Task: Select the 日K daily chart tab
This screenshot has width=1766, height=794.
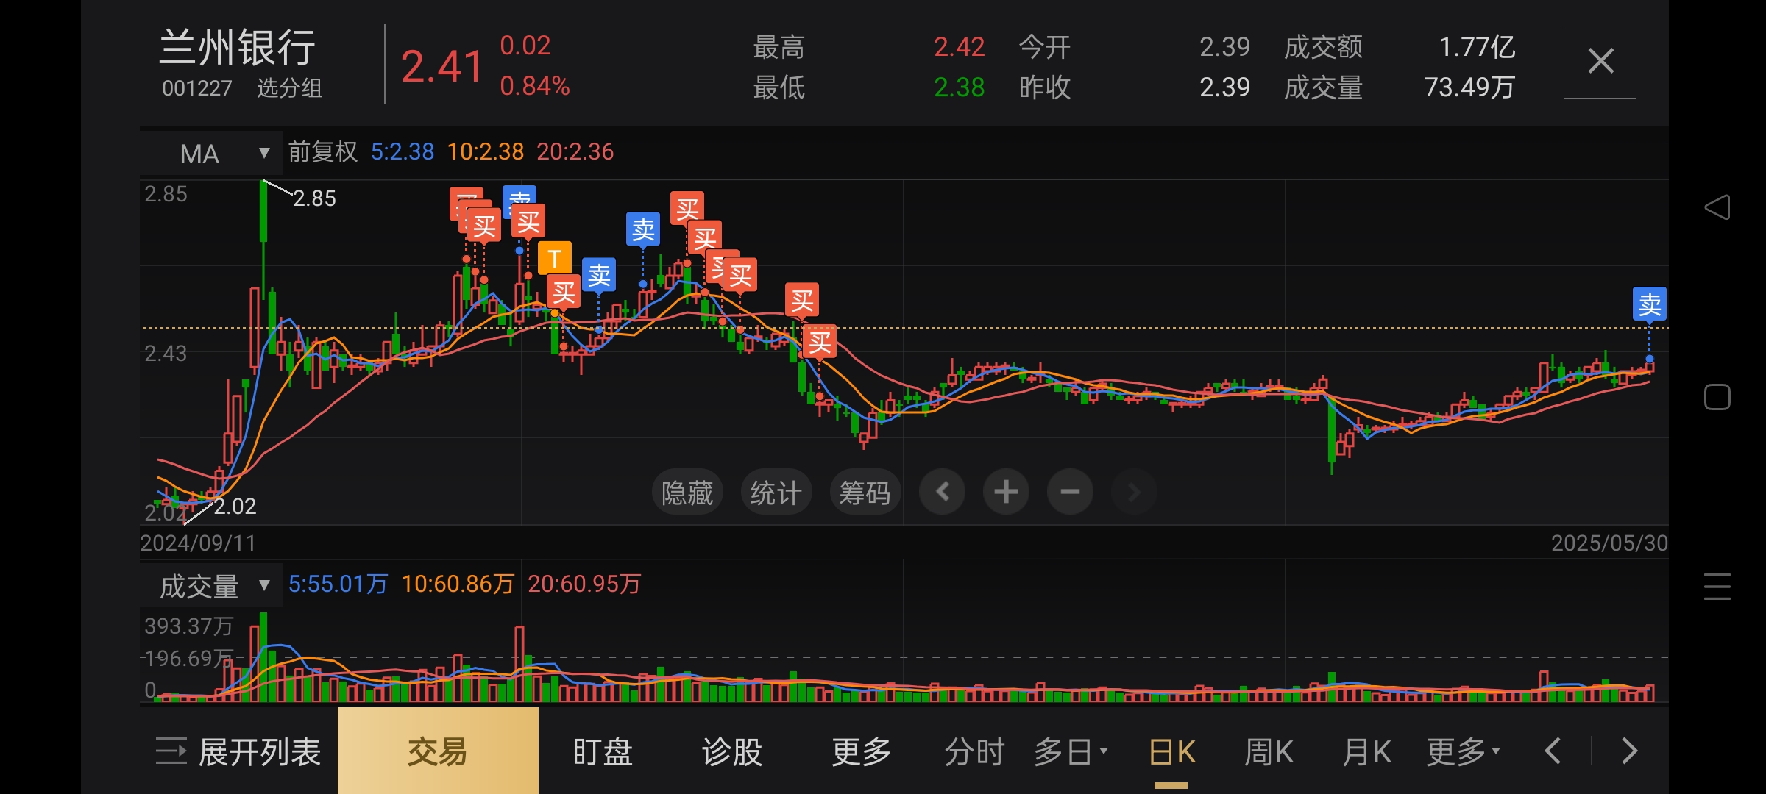Action: [x=1171, y=752]
